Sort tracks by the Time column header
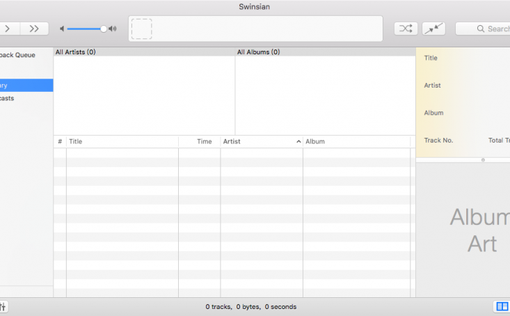 200,141
